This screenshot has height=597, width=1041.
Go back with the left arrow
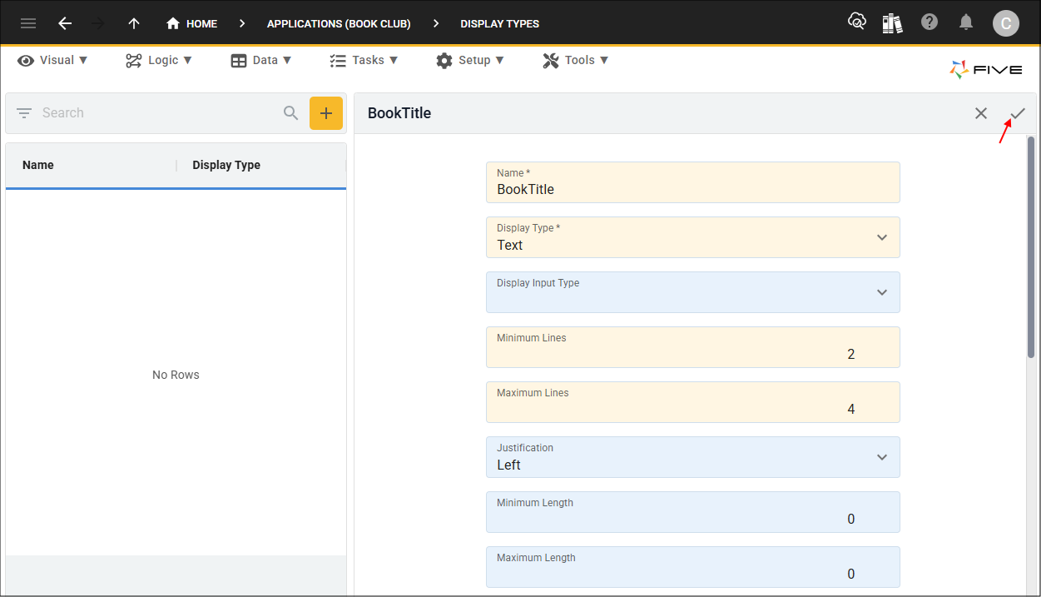coord(65,23)
